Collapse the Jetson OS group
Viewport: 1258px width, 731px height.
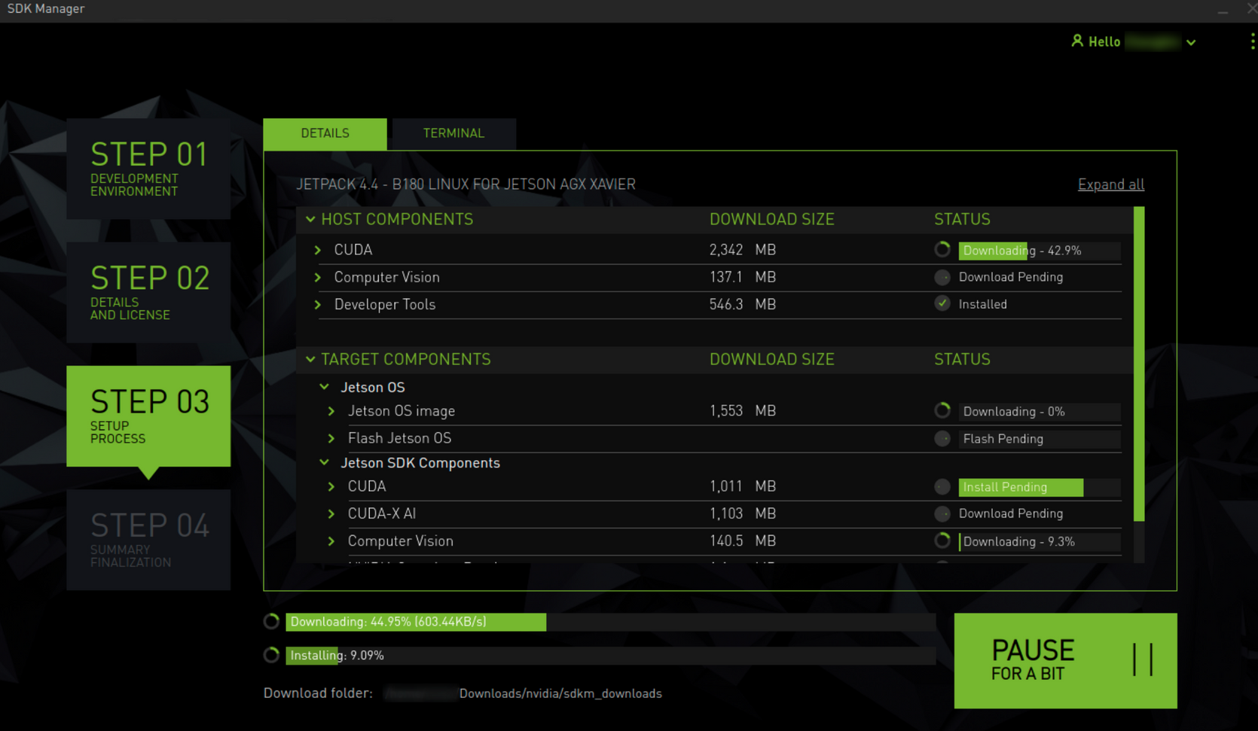[x=325, y=387]
